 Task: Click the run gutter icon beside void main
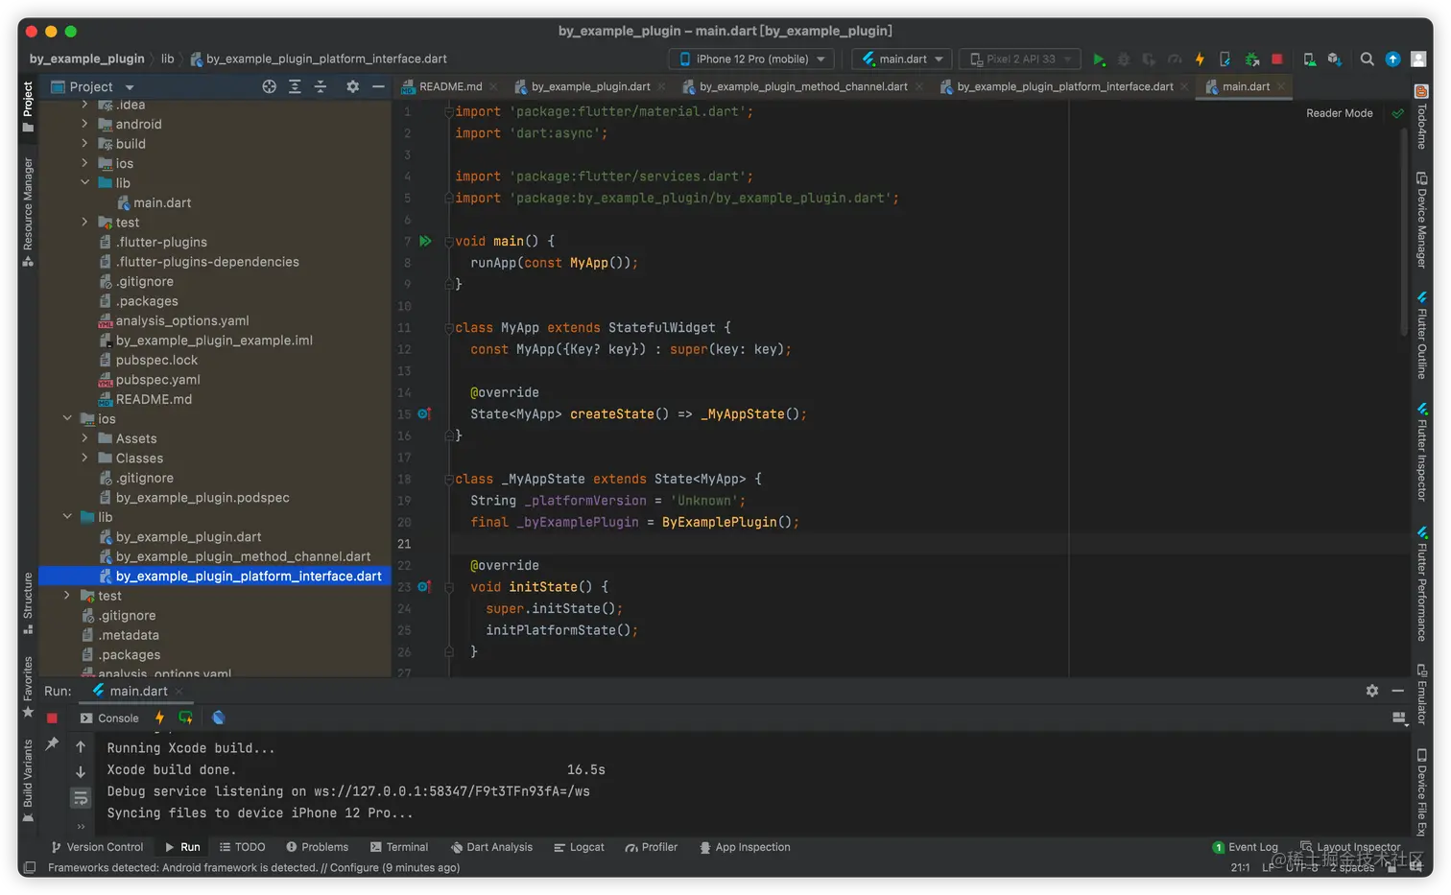coord(425,241)
